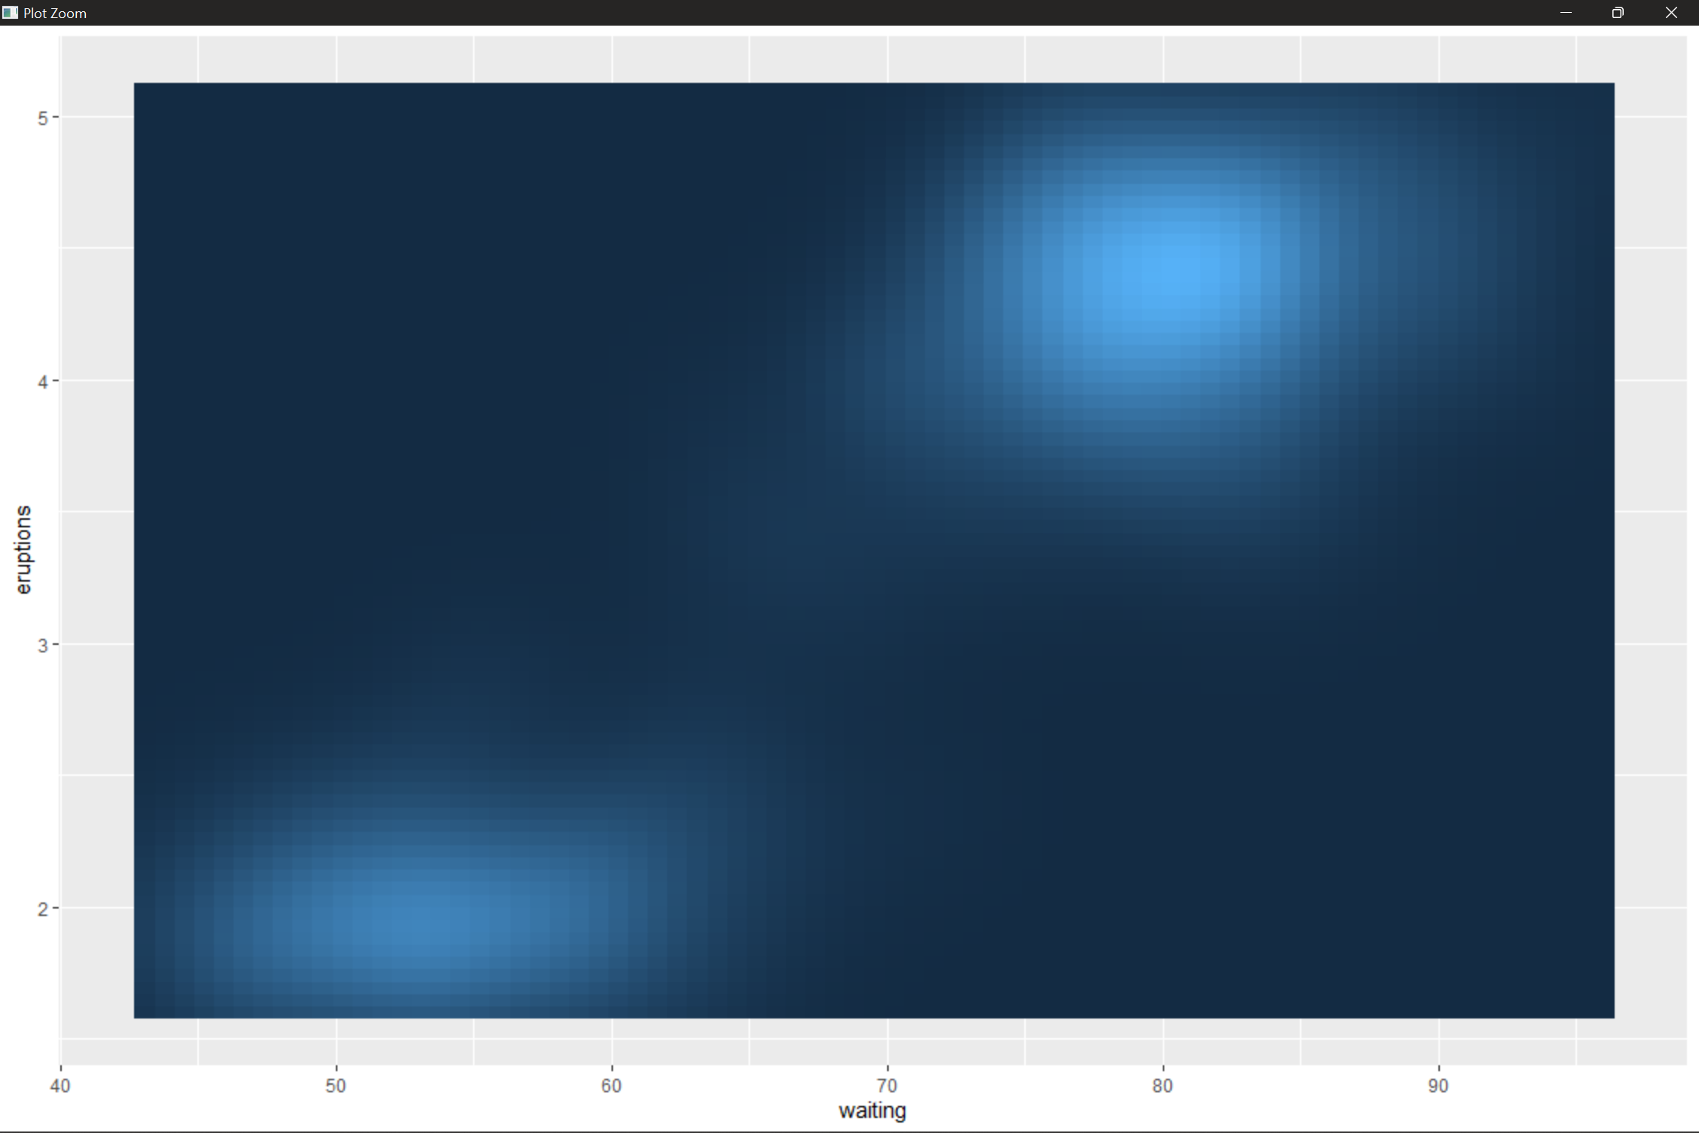Click the y-axis tick label 5

42,118
